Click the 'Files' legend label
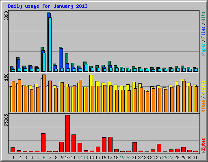 click(x=203, y=32)
